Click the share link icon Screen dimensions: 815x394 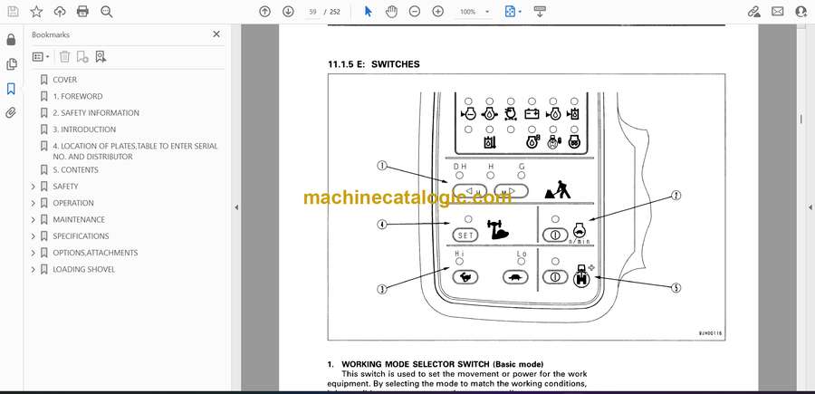coord(753,12)
